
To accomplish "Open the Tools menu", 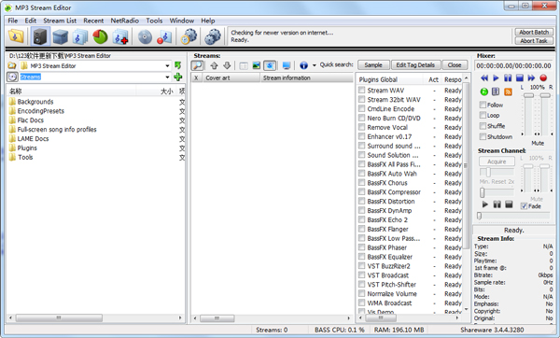I will [x=154, y=21].
